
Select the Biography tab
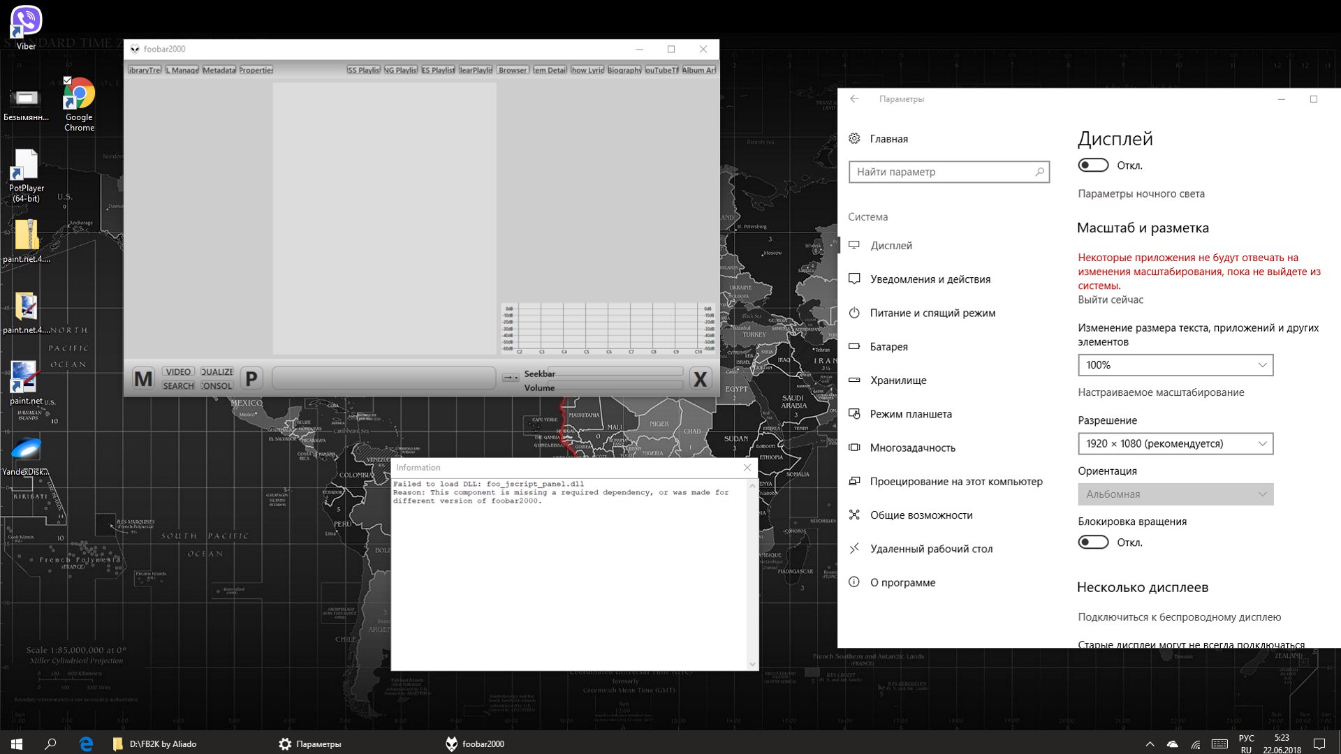[x=624, y=70]
